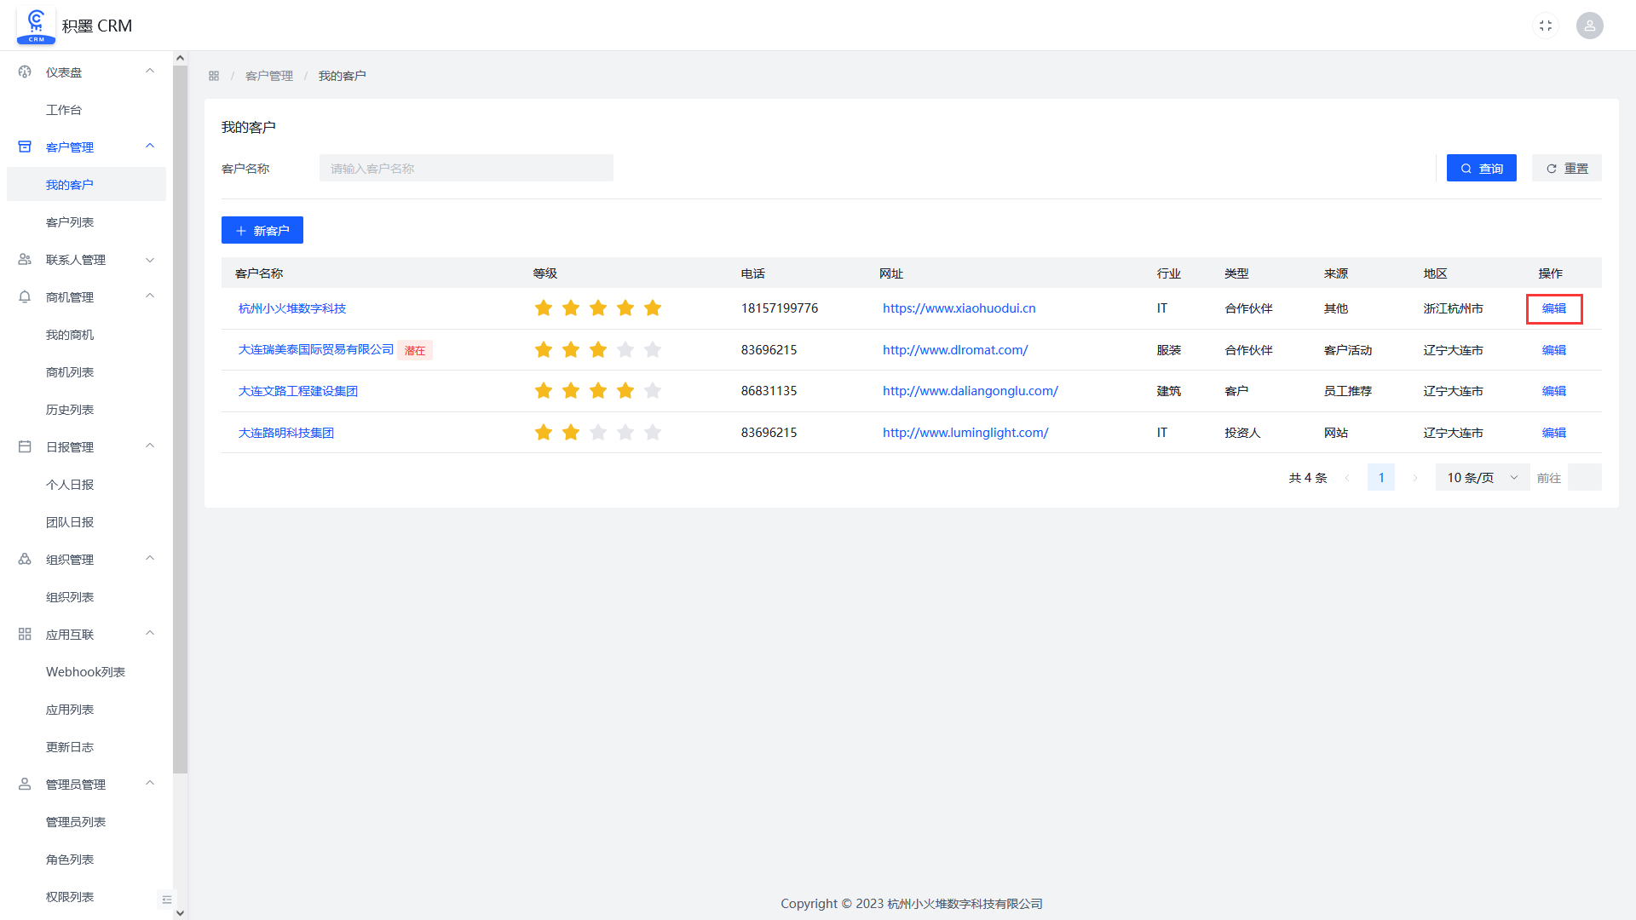Collapse the sidebar using the fold icon
Screen dimensions: 1636x920
pyautogui.click(x=166, y=900)
